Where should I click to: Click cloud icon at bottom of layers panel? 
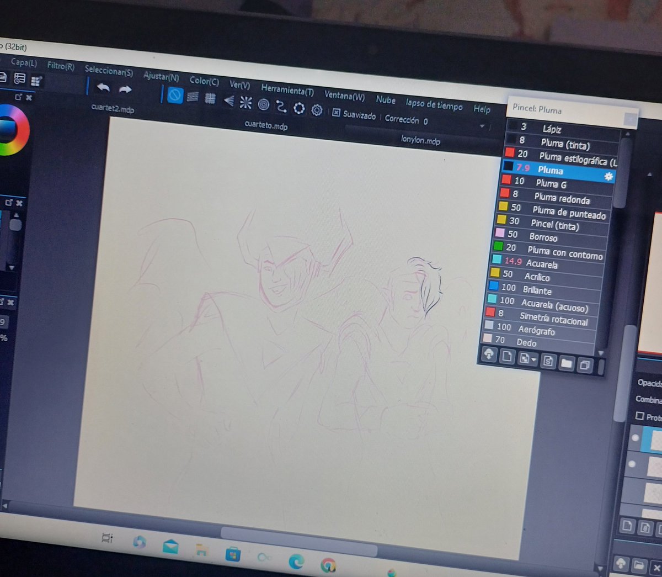[621, 563]
